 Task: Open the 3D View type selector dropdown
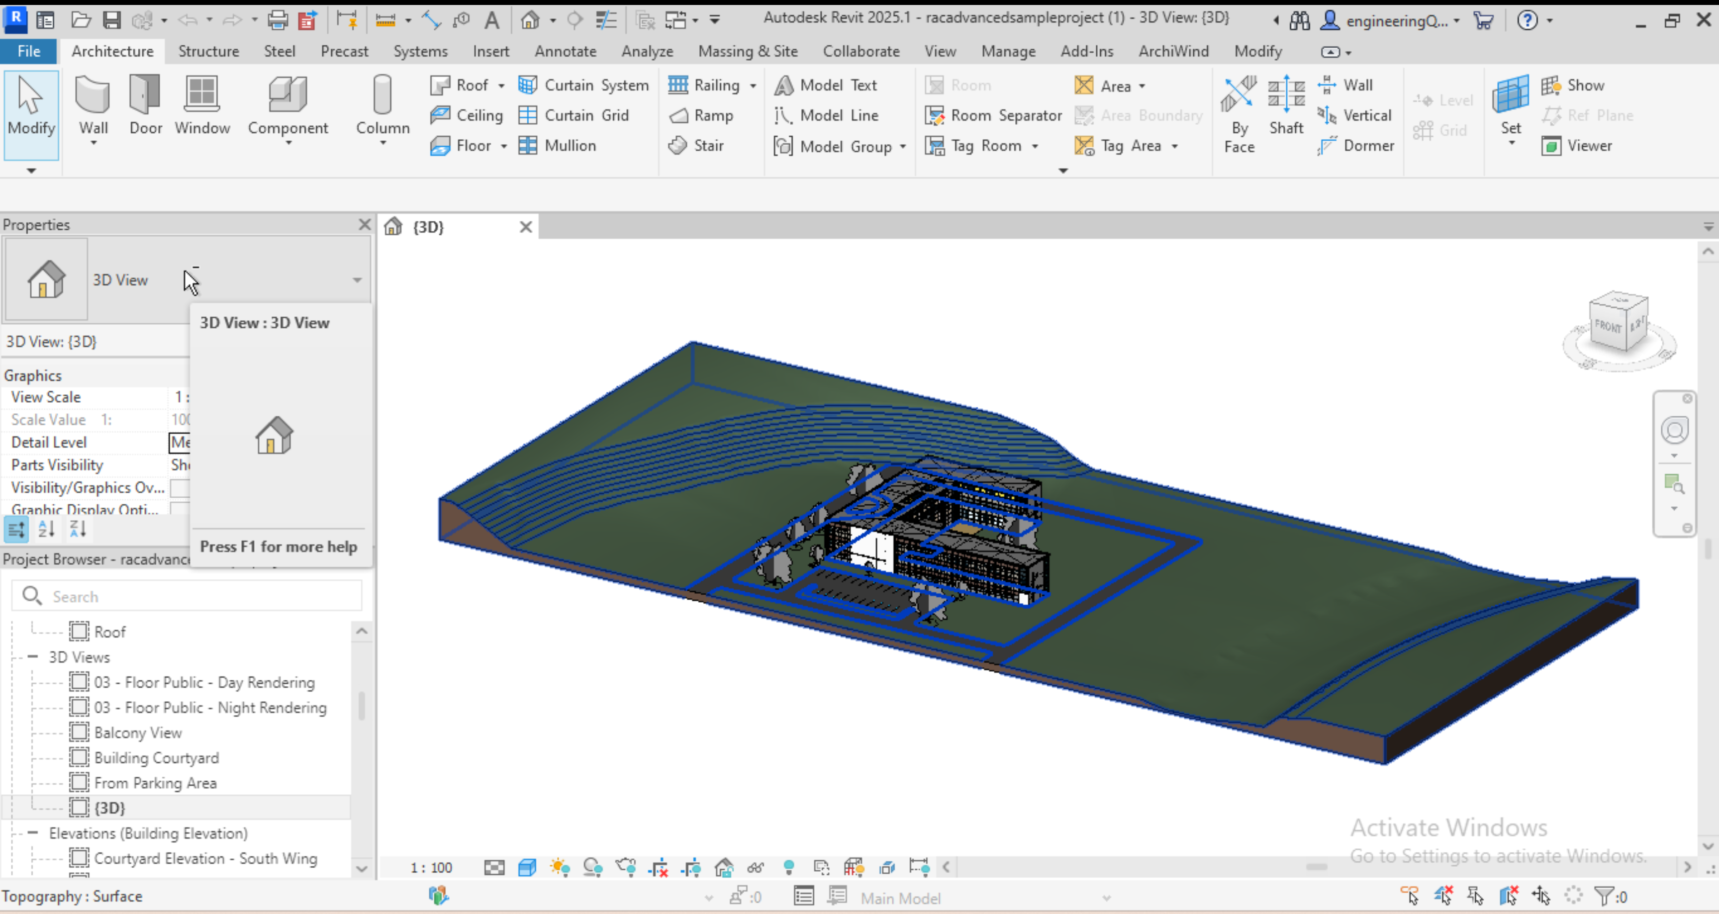click(x=357, y=280)
